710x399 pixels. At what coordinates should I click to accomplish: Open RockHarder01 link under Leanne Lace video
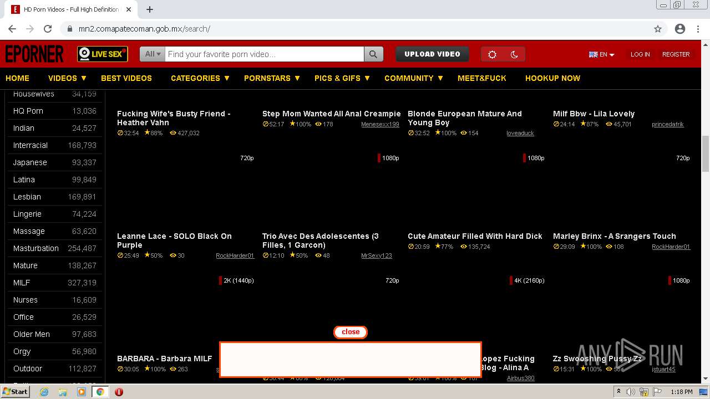tap(235, 255)
